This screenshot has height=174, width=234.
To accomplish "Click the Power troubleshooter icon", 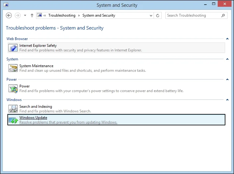I will tap(13, 88).
